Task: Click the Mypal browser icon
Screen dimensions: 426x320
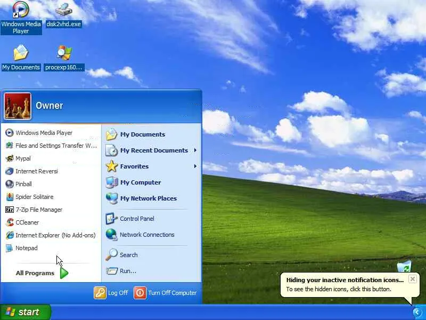Action: click(10, 158)
